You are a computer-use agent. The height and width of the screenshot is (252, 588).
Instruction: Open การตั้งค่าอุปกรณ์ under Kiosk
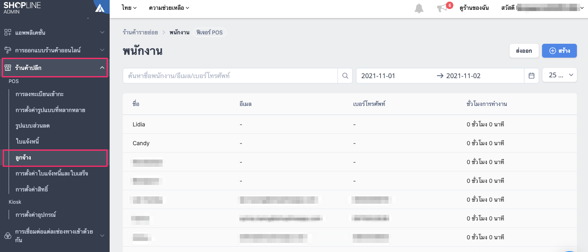click(x=35, y=215)
